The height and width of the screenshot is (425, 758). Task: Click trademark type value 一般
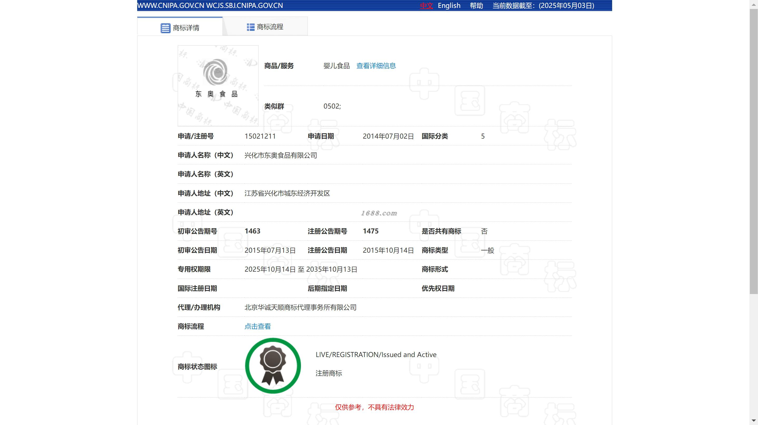click(488, 250)
